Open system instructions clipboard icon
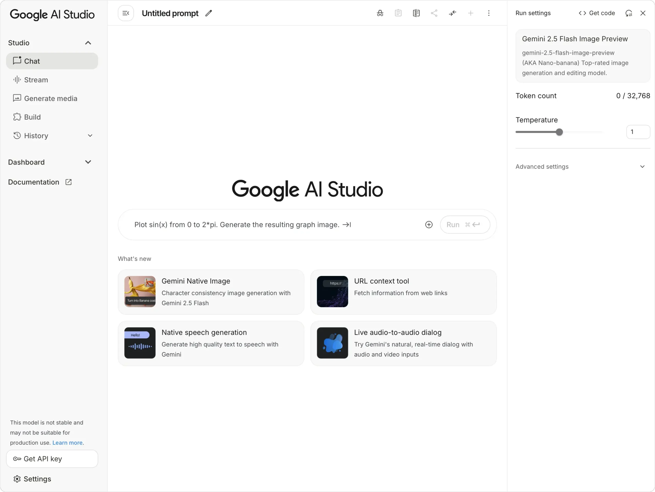The width and height of the screenshot is (655, 492). [398, 13]
